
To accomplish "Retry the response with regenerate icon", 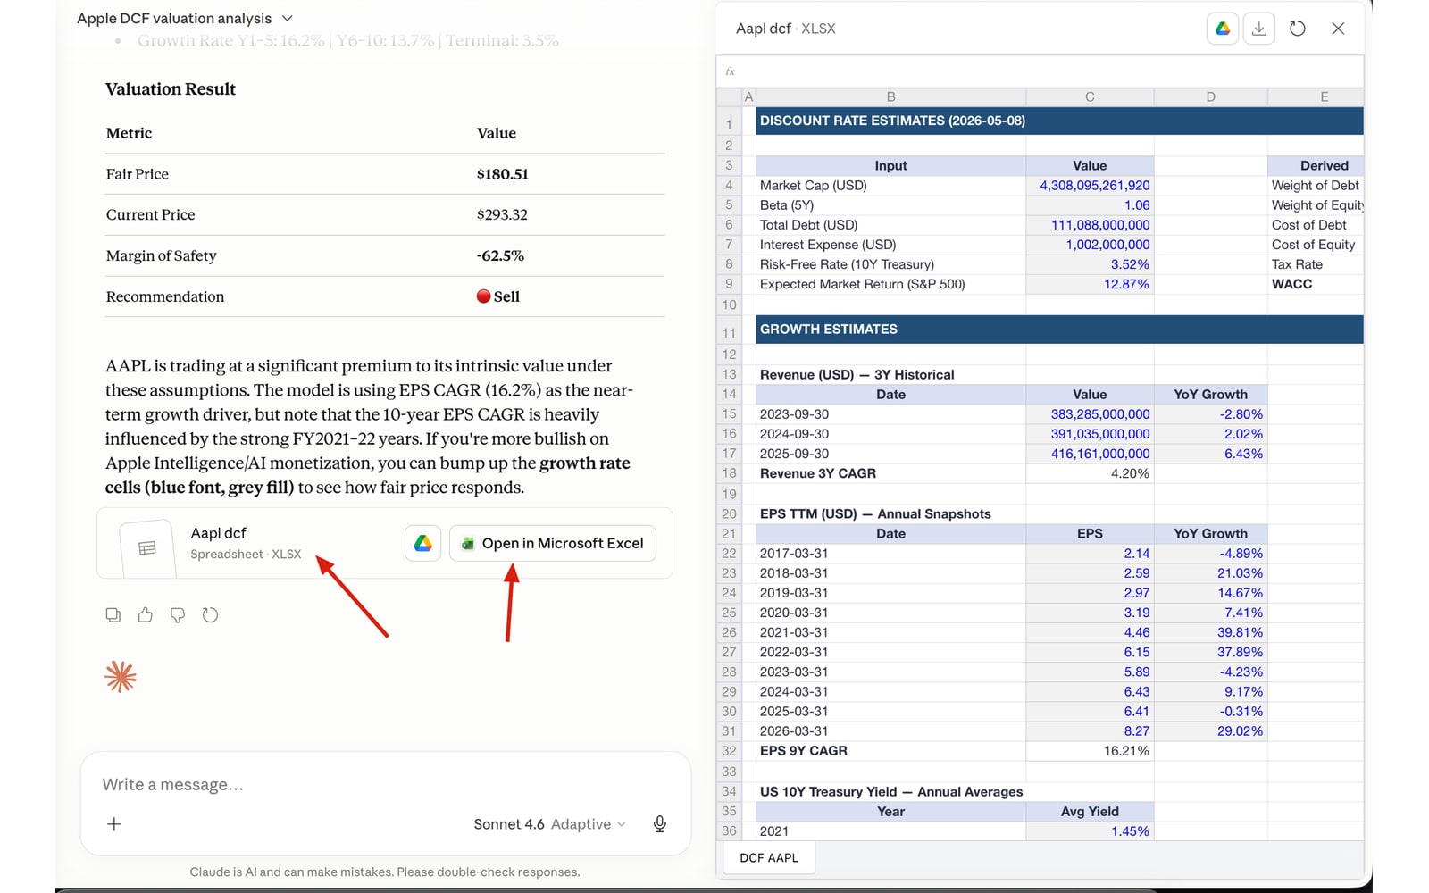I will tap(210, 615).
